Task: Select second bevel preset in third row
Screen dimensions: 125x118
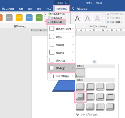Action: 90,107
